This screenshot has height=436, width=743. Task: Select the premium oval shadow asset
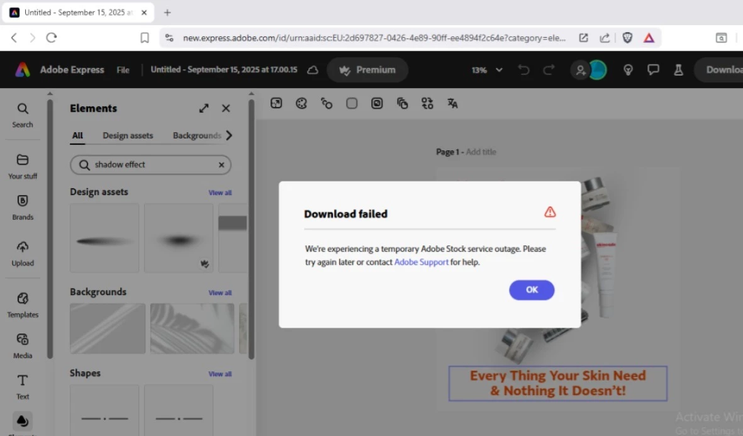click(179, 238)
